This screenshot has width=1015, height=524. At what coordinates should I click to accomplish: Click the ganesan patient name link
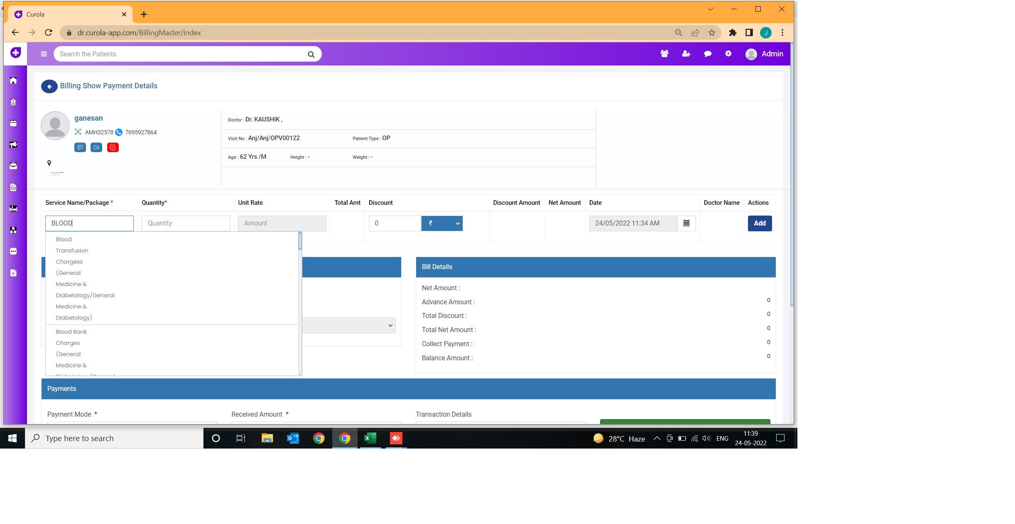(88, 118)
